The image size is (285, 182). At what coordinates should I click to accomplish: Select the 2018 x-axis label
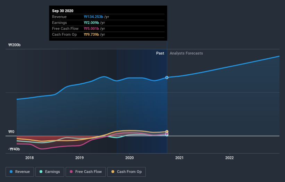pyautogui.click(x=30, y=158)
